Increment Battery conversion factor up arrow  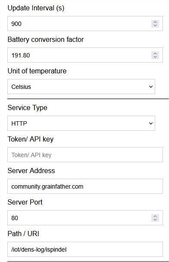[x=155, y=54]
